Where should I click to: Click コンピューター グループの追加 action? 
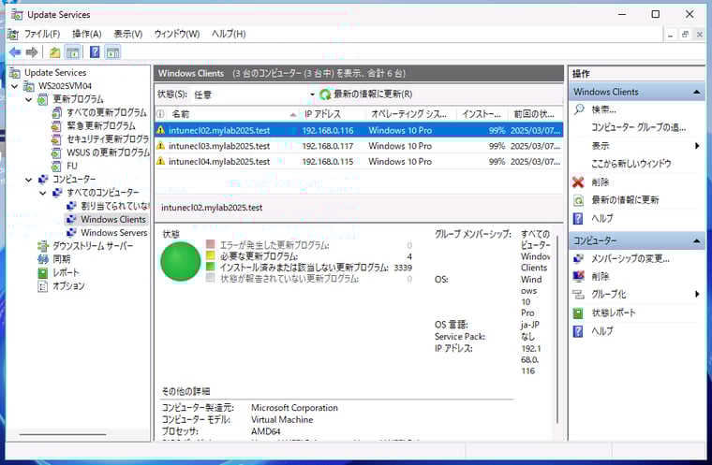click(x=638, y=127)
